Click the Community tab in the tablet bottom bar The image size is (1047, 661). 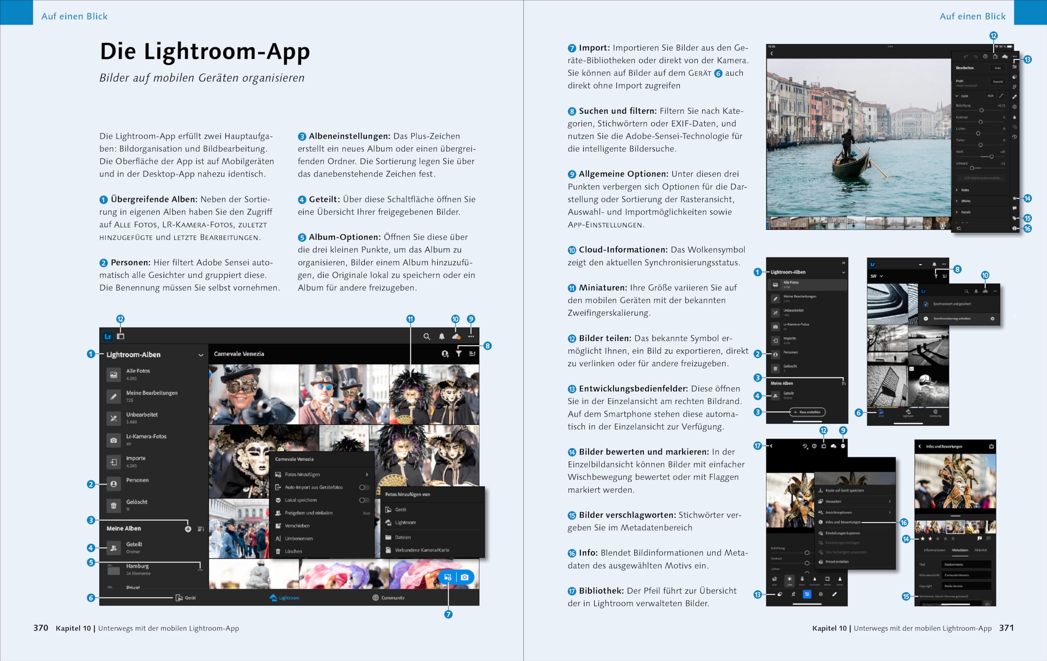click(388, 598)
